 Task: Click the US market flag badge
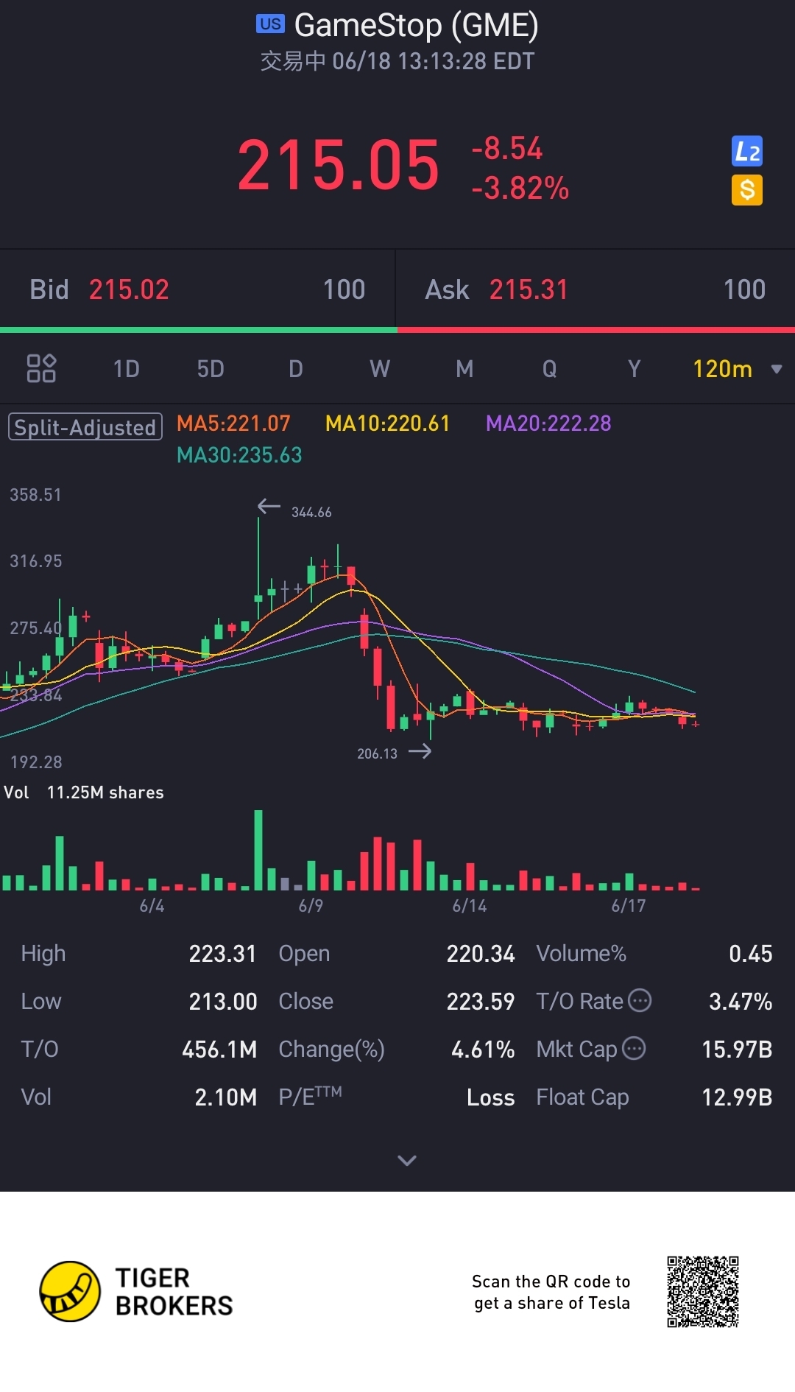point(270,24)
